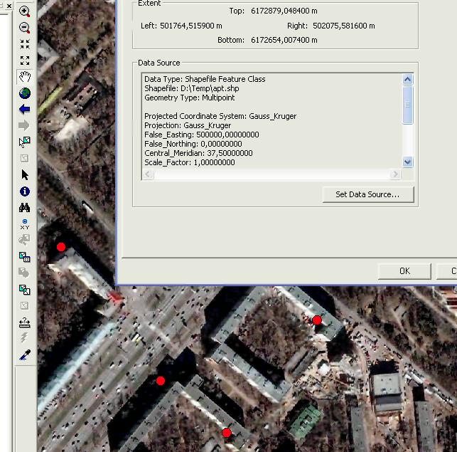Image resolution: width=457 pixels, height=452 pixels.
Task: Click the Right extent value 502075,581600 m
Action: pos(343,26)
